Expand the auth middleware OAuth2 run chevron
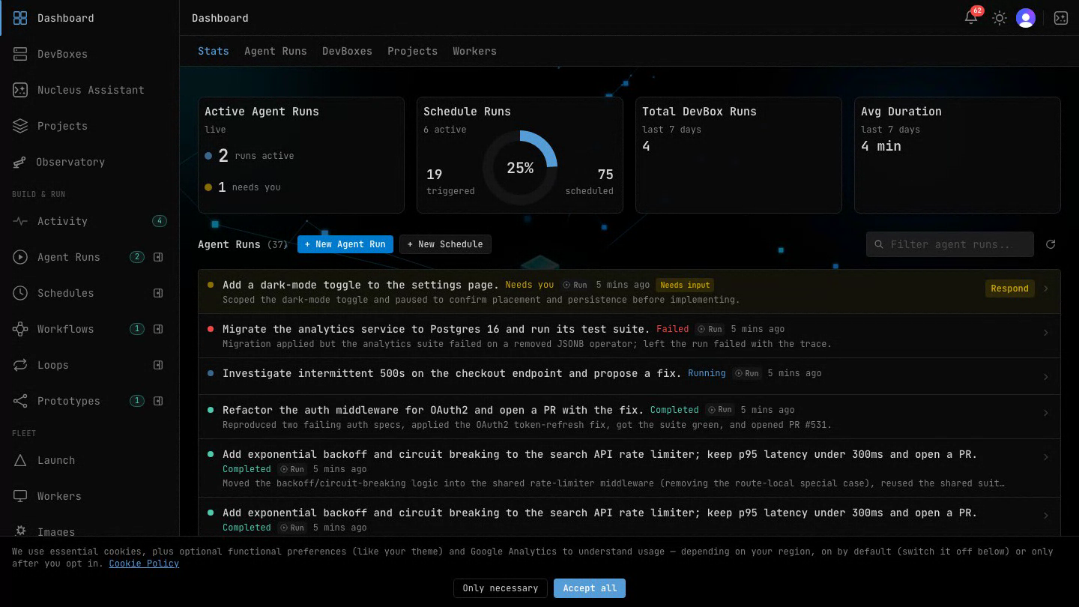The width and height of the screenshot is (1079, 607). click(x=1046, y=413)
